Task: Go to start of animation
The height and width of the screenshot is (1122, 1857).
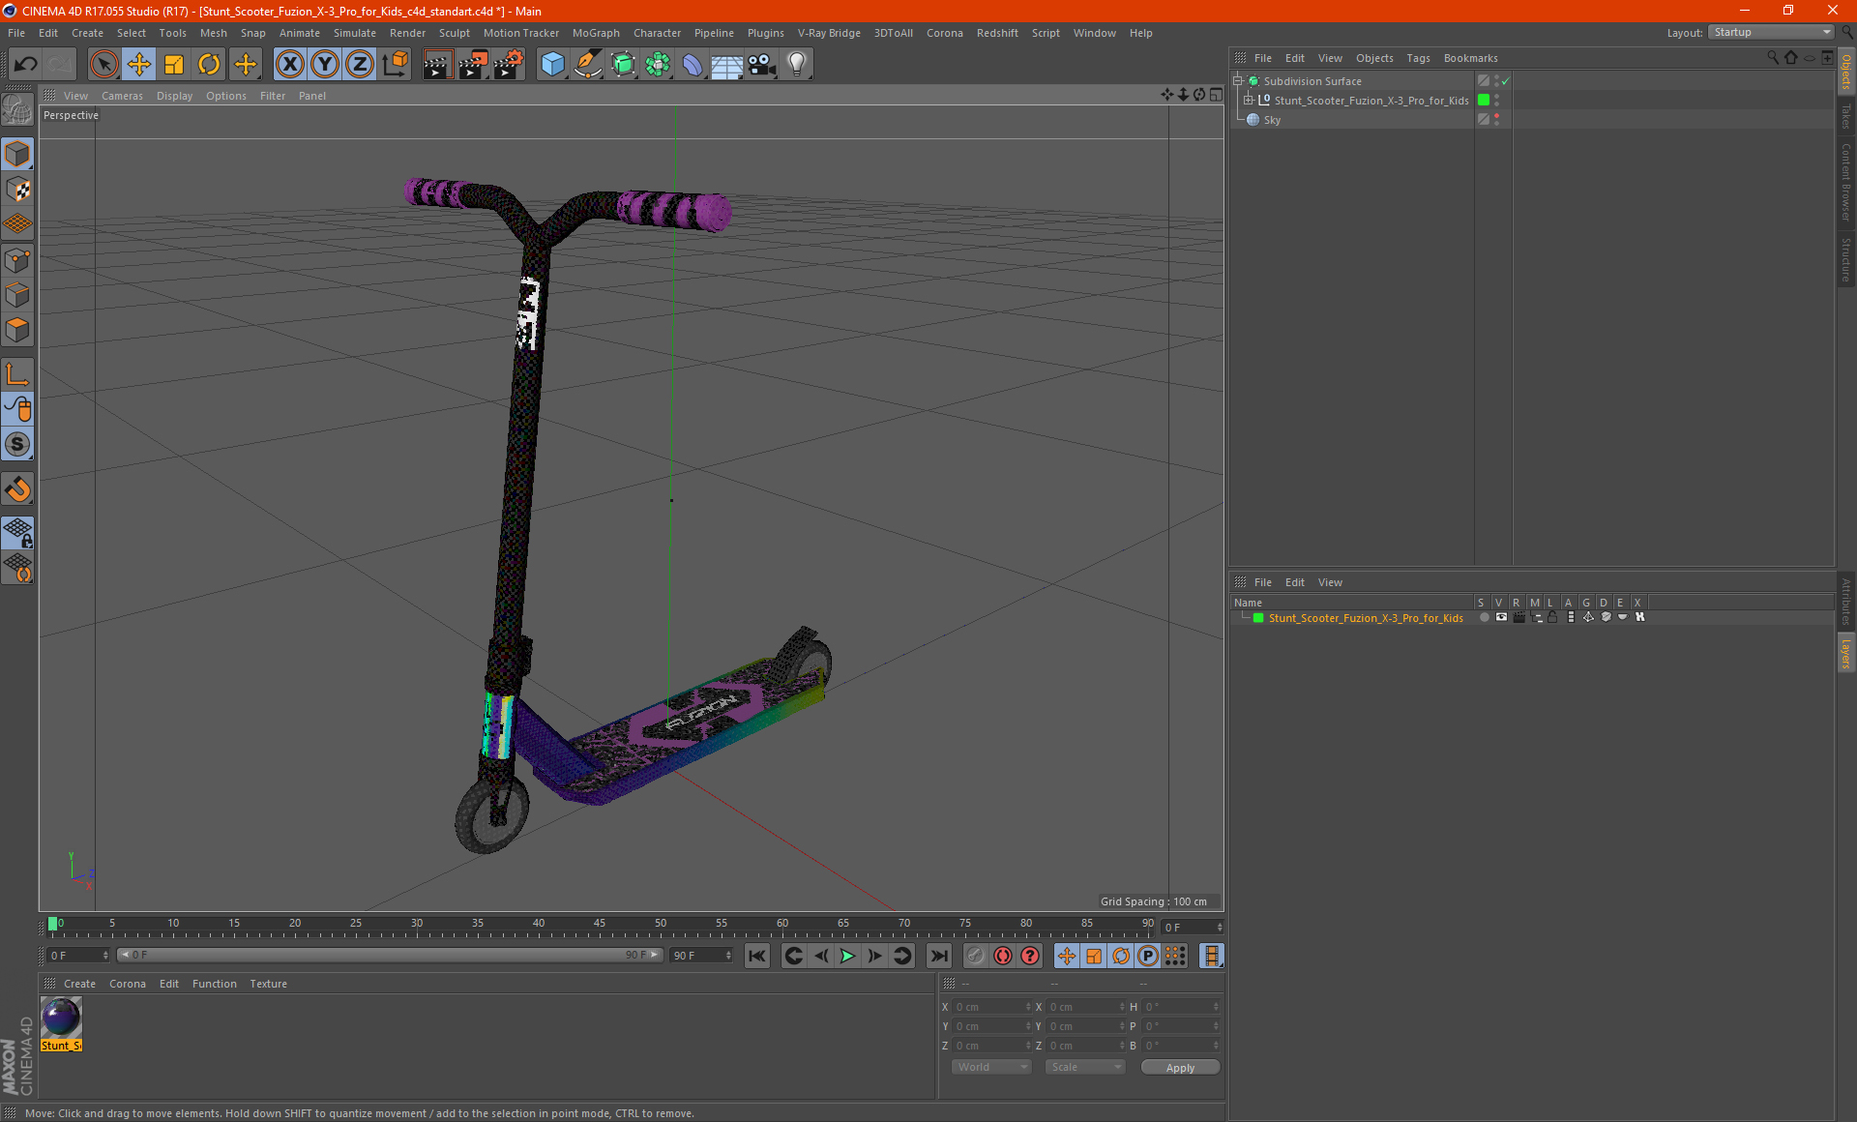Action: click(757, 956)
